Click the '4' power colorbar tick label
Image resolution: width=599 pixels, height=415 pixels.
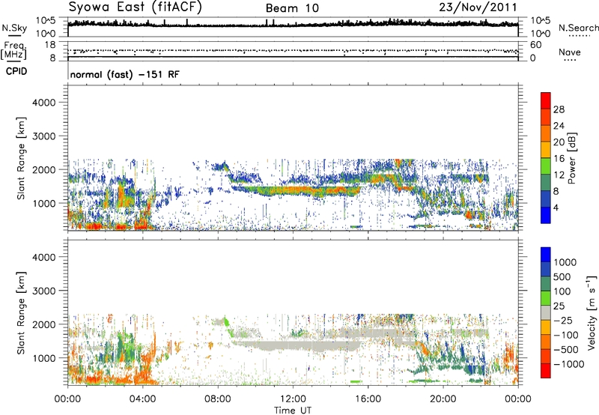[556, 207]
